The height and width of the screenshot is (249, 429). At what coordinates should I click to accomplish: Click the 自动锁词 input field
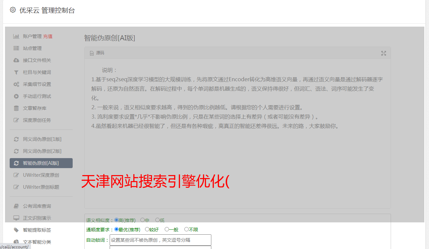click(160, 240)
